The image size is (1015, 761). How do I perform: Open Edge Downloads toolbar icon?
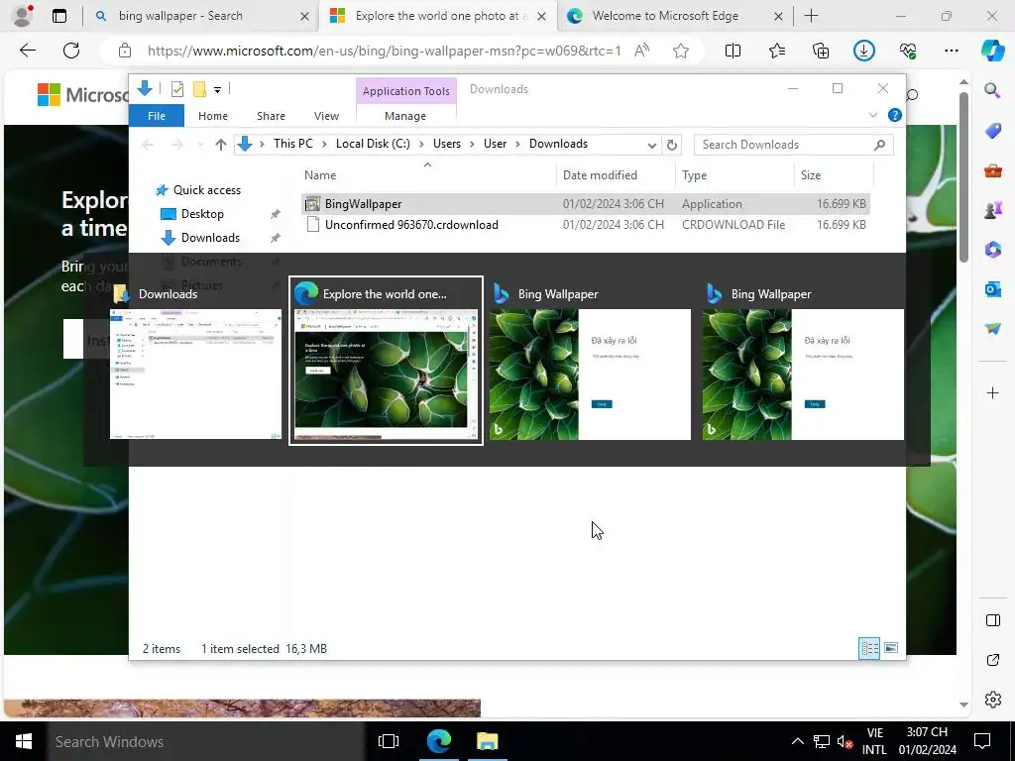[x=864, y=51]
